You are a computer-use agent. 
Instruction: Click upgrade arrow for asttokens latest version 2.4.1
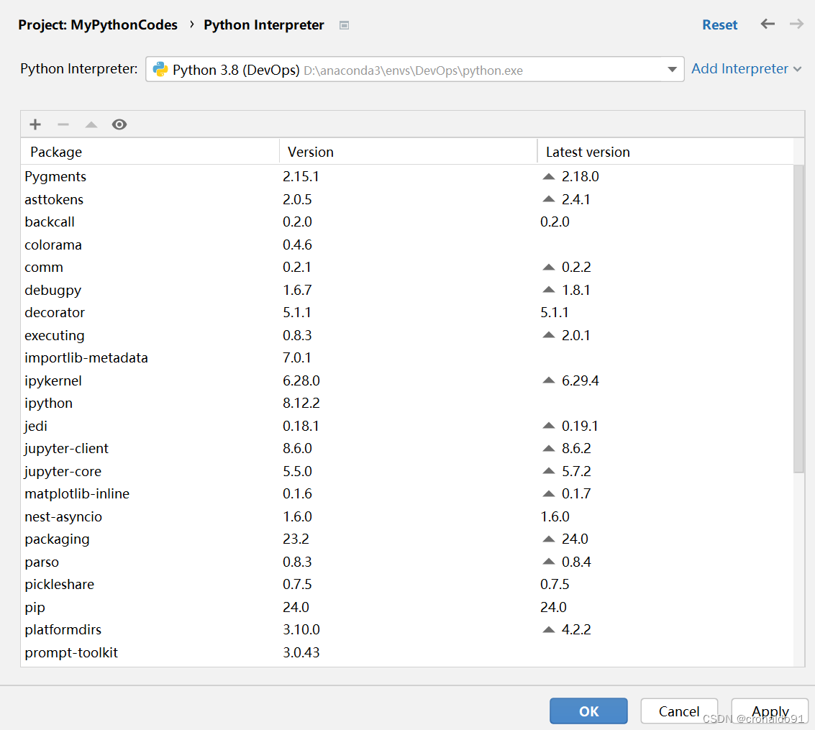click(548, 199)
